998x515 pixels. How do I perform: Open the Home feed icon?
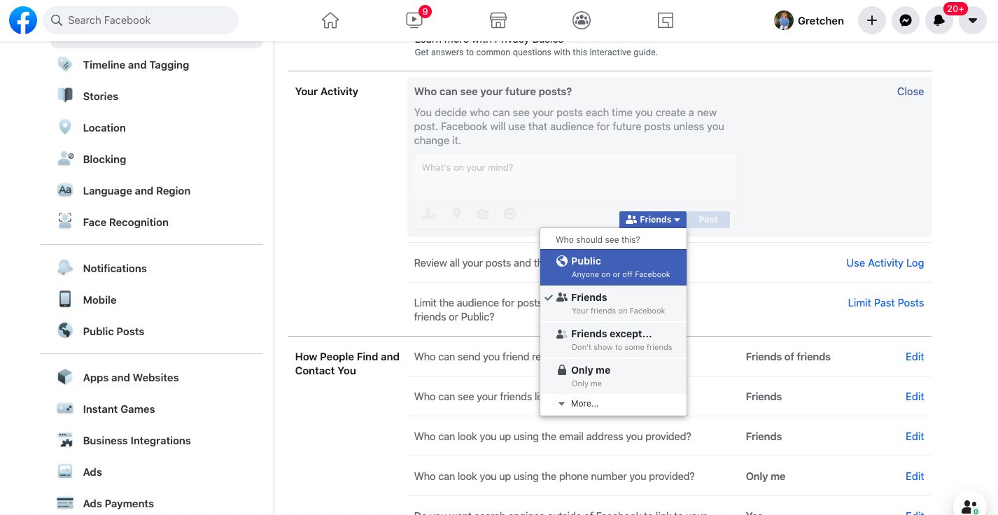tap(330, 21)
